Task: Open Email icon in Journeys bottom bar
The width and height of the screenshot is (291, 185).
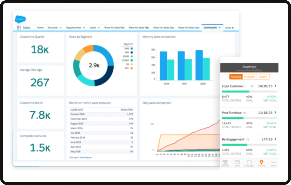Action: pyautogui.click(x=237, y=162)
